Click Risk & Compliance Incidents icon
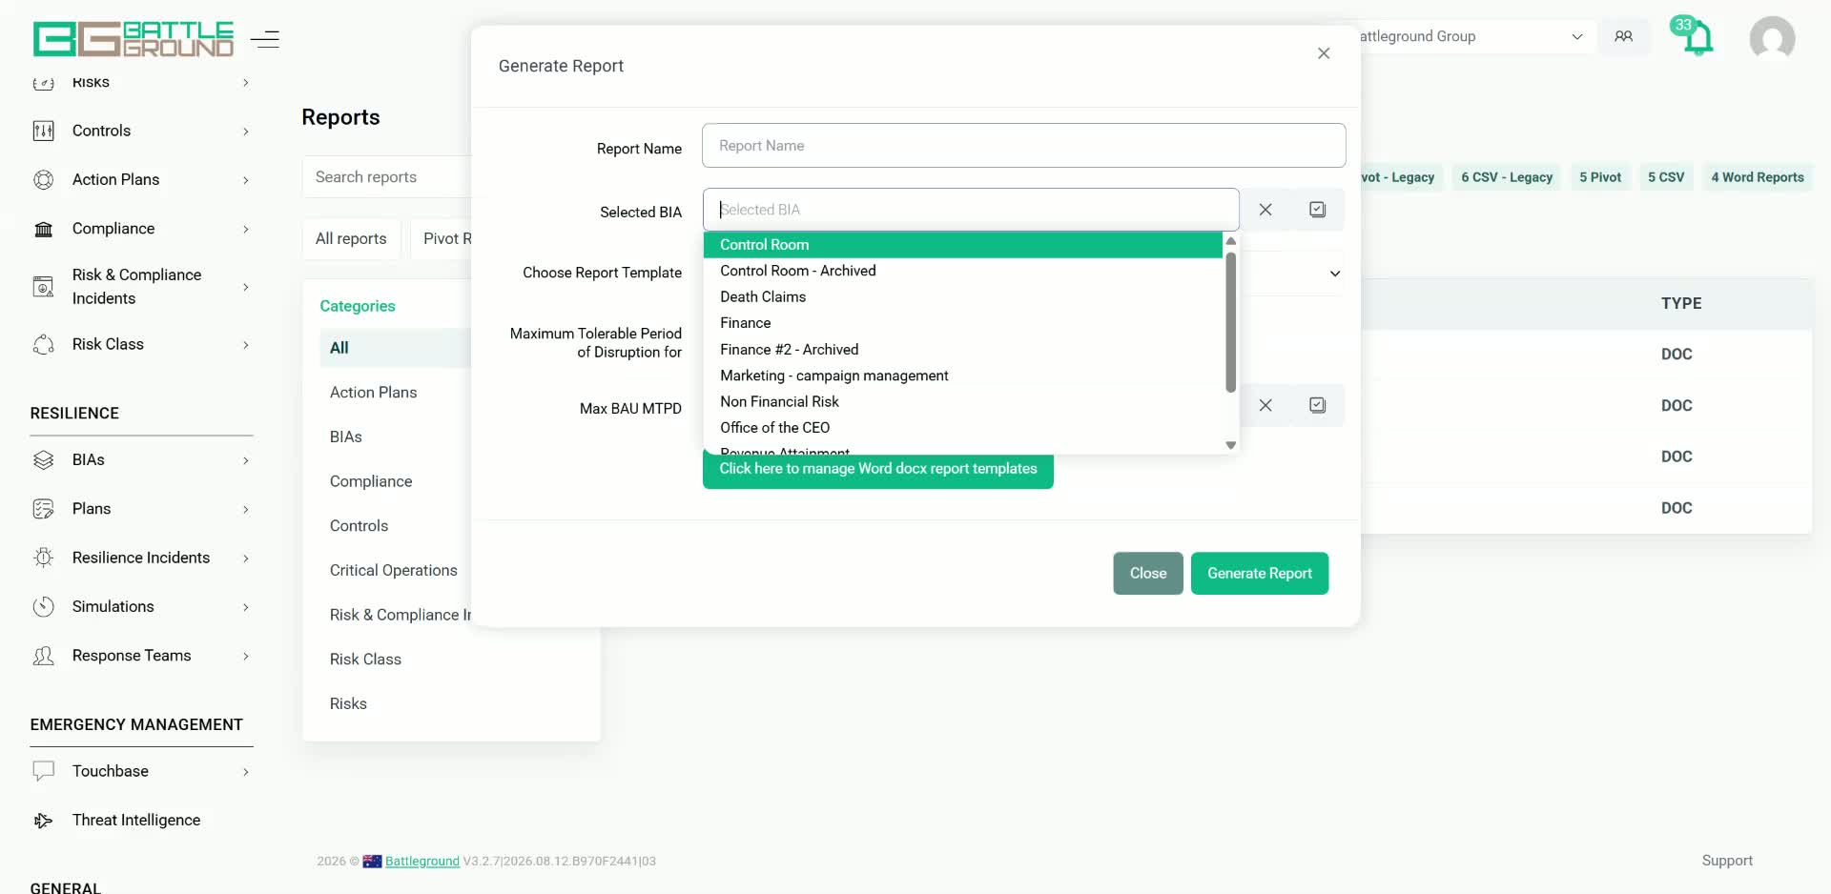The height and width of the screenshot is (894, 1831). pos(43,286)
